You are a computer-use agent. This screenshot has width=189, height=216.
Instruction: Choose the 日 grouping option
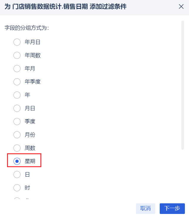(x=17, y=175)
